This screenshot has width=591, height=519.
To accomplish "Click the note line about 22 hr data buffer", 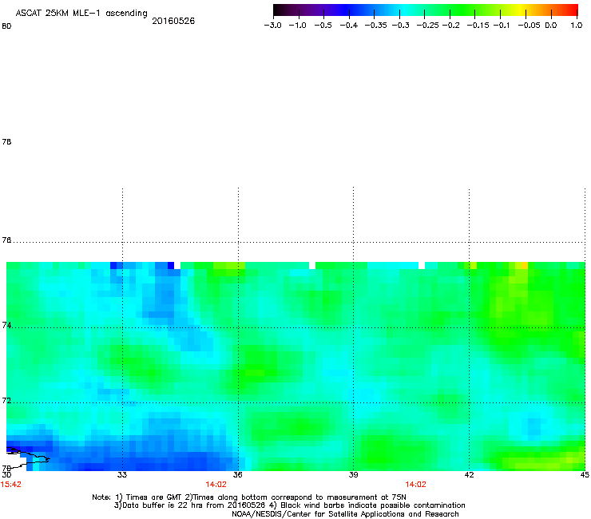I will (x=289, y=505).
